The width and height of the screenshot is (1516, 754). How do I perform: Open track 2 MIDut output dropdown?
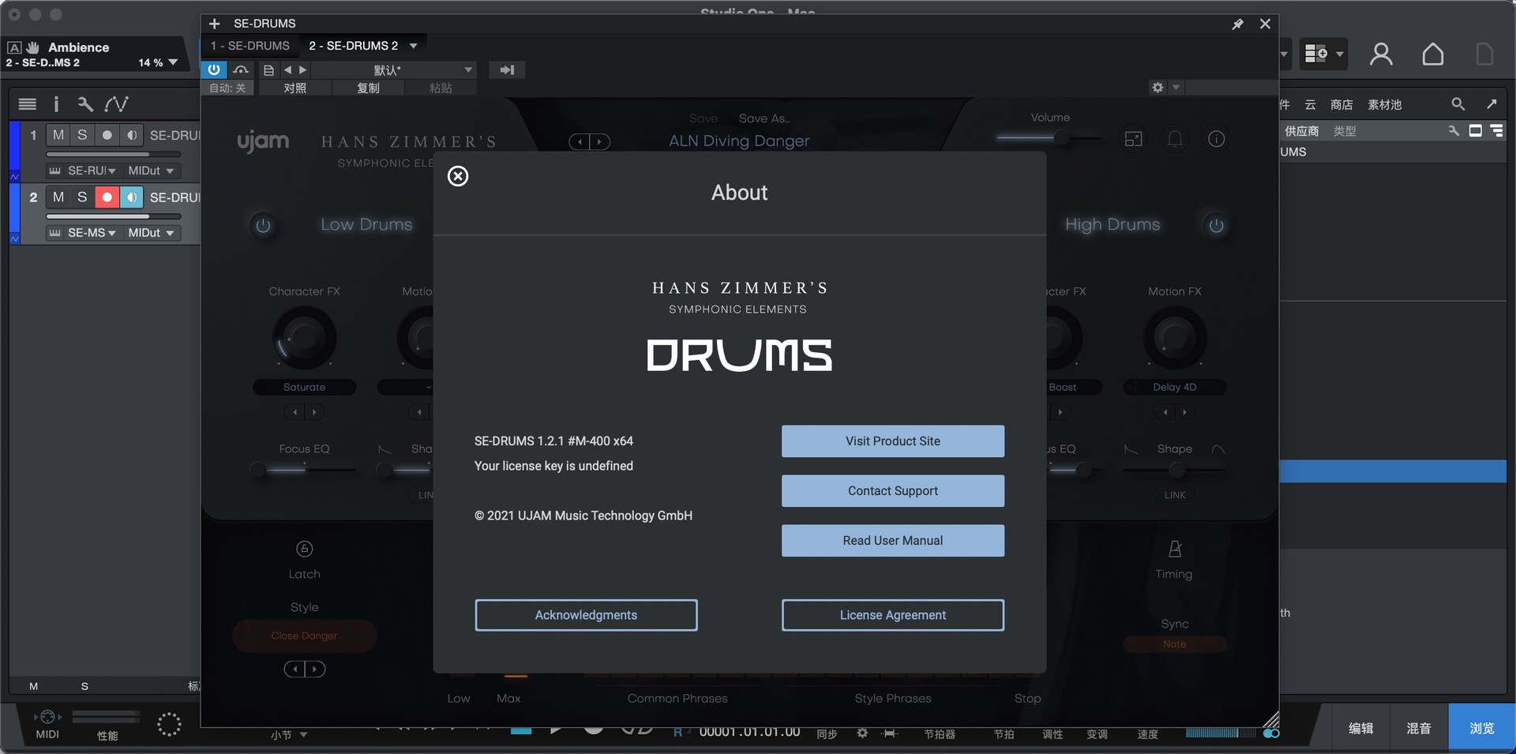pyautogui.click(x=151, y=233)
